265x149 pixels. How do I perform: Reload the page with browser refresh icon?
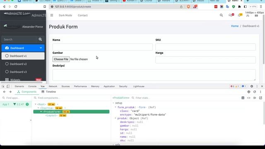[x=16, y=7]
